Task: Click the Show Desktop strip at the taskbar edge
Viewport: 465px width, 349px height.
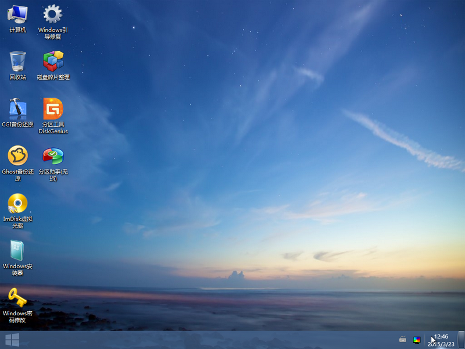Action: (462, 340)
